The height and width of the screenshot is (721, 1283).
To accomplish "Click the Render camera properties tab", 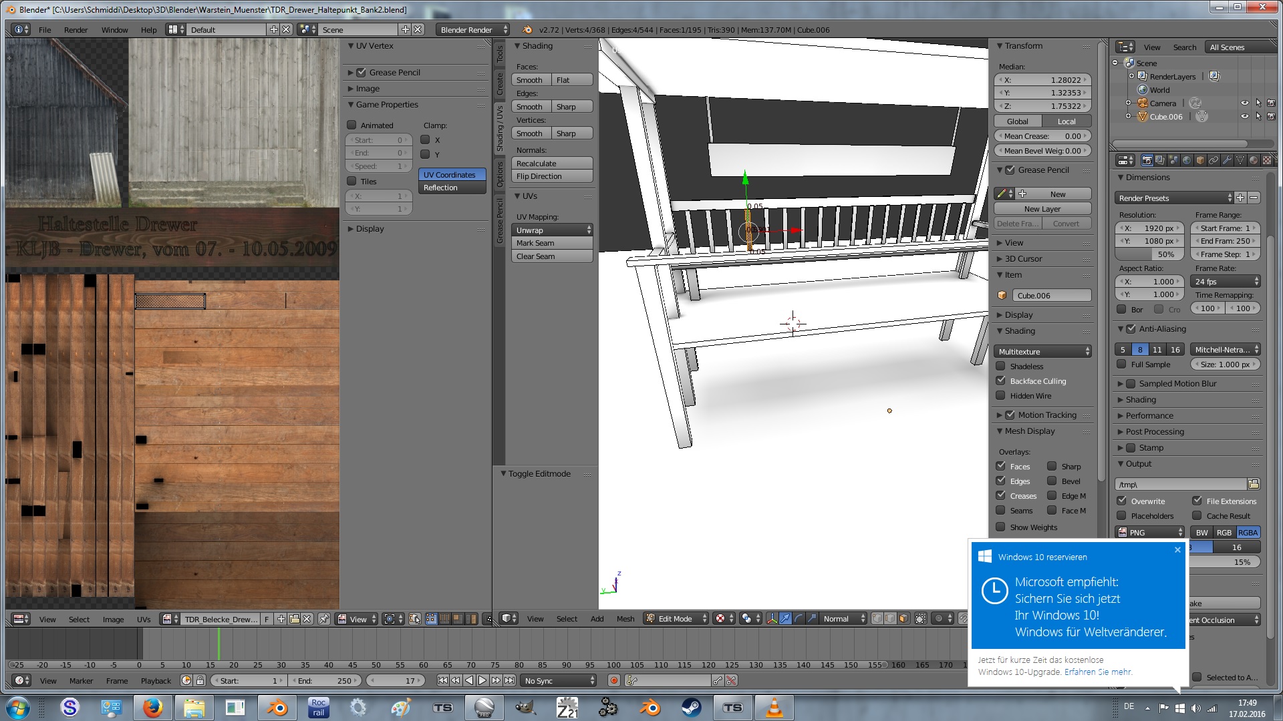I will point(1147,160).
